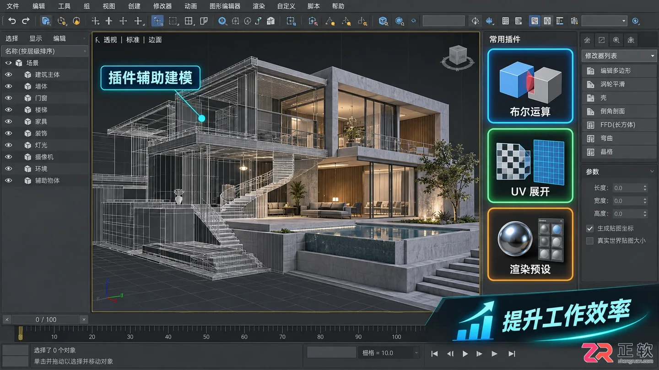Jump to the first frame of the animation
Image resolution: width=659 pixels, height=370 pixels.
click(x=434, y=354)
